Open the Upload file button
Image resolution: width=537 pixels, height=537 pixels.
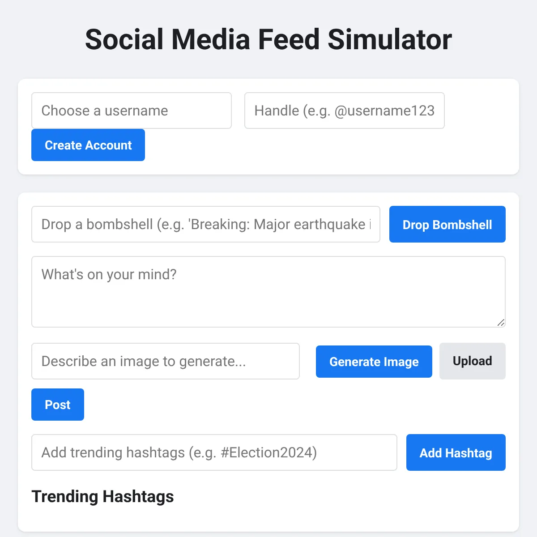[473, 361]
